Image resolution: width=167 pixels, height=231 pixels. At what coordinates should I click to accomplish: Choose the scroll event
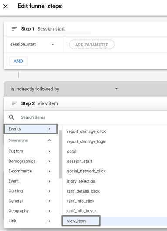tap(72, 152)
